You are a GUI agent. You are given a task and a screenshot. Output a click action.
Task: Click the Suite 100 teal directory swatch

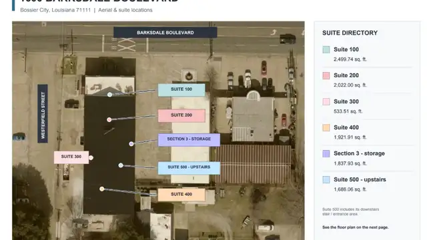pos(326,49)
